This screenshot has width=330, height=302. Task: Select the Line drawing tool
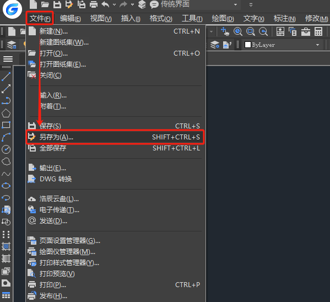(6, 77)
